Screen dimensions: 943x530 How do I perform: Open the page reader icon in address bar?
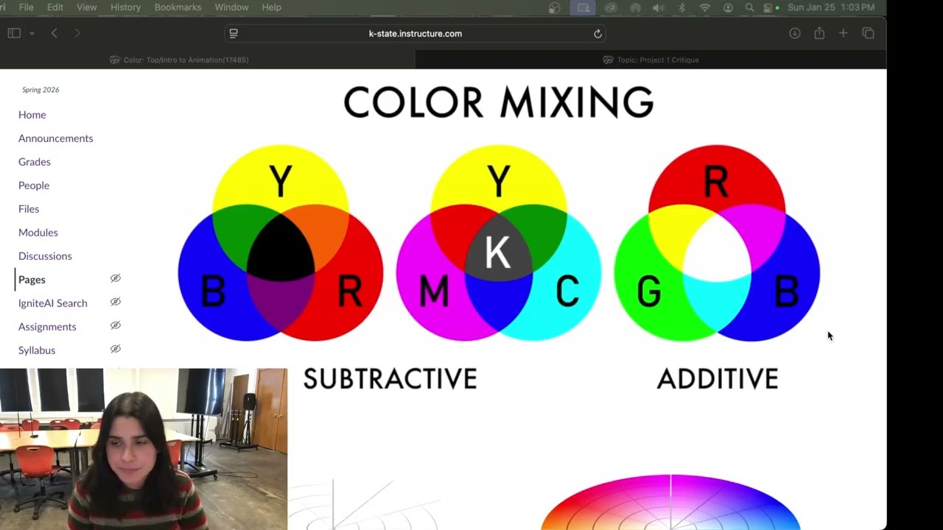click(234, 33)
